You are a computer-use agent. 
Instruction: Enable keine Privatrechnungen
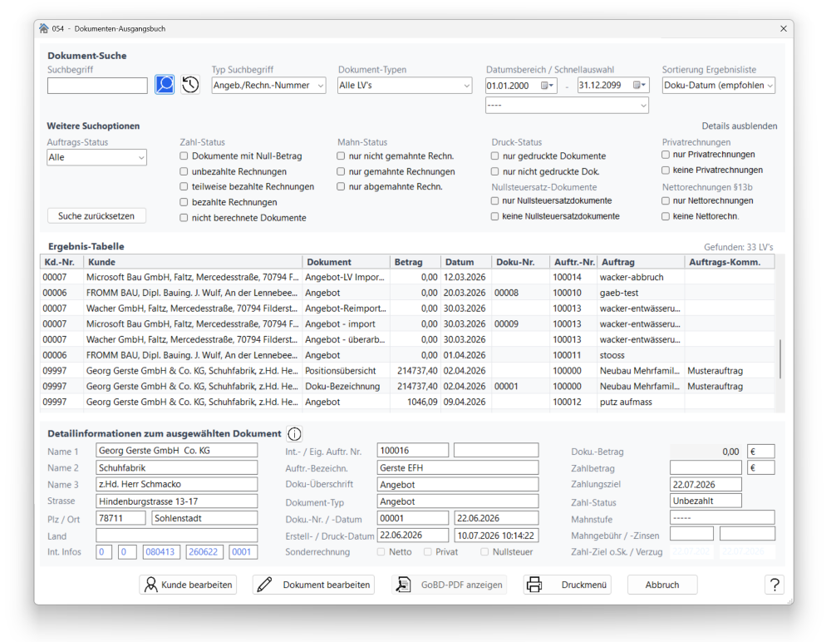[x=666, y=170]
